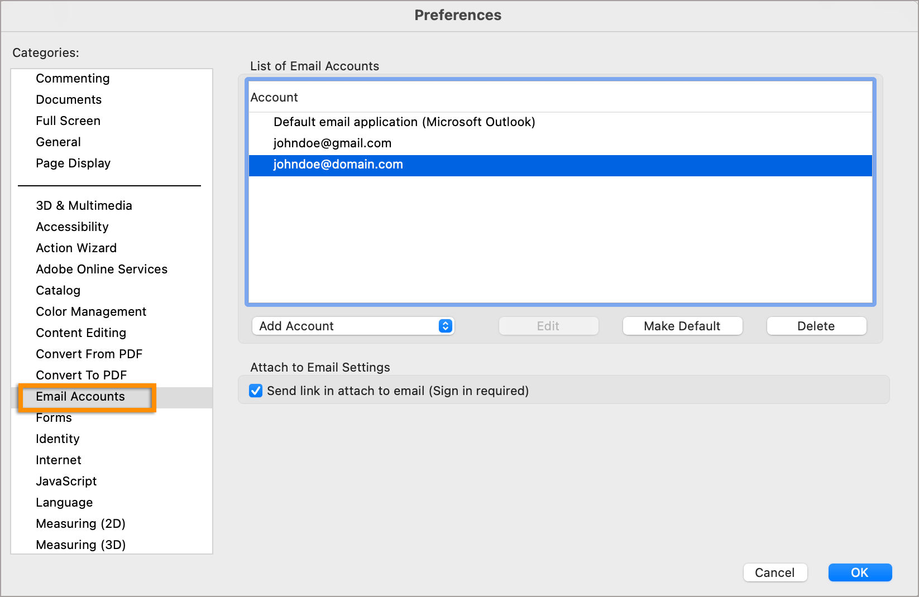Confirm preferences with OK

(x=860, y=572)
